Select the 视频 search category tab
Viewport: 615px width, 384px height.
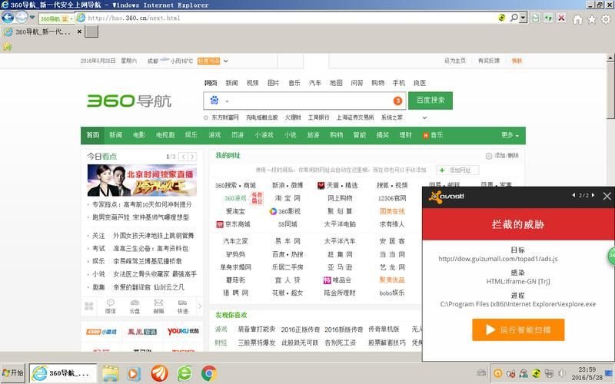tap(252, 83)
